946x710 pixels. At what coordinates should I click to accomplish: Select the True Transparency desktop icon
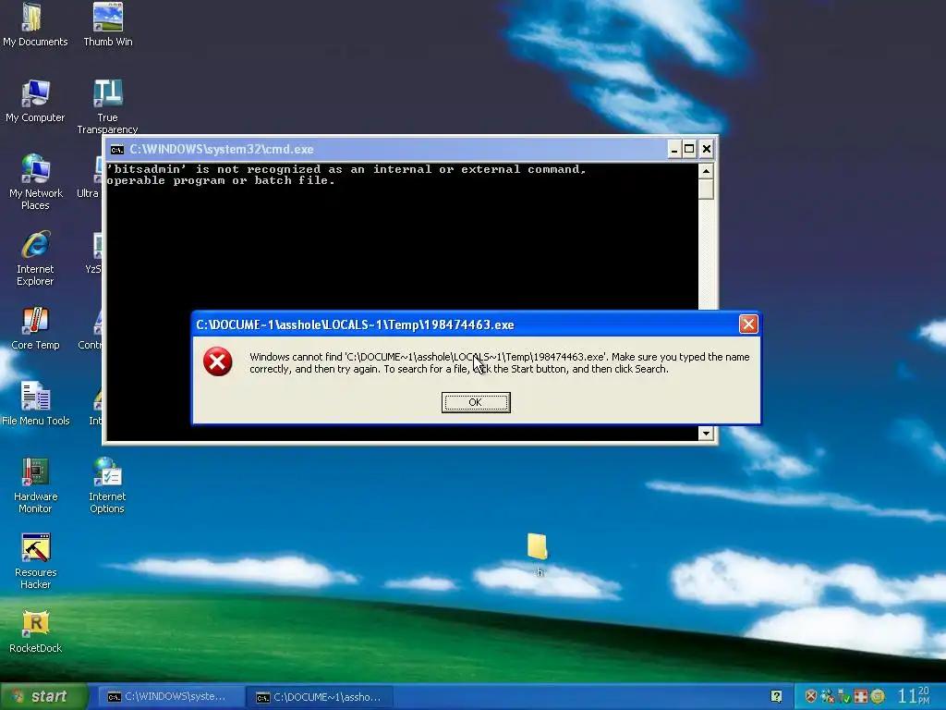point(107,107)
